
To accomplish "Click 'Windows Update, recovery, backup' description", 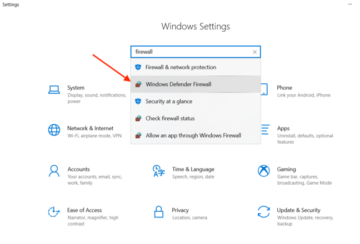I will [x=305, y=220].
